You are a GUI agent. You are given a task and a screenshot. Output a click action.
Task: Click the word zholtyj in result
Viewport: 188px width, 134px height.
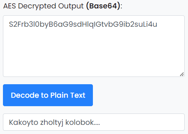click(x=52, y=123)
